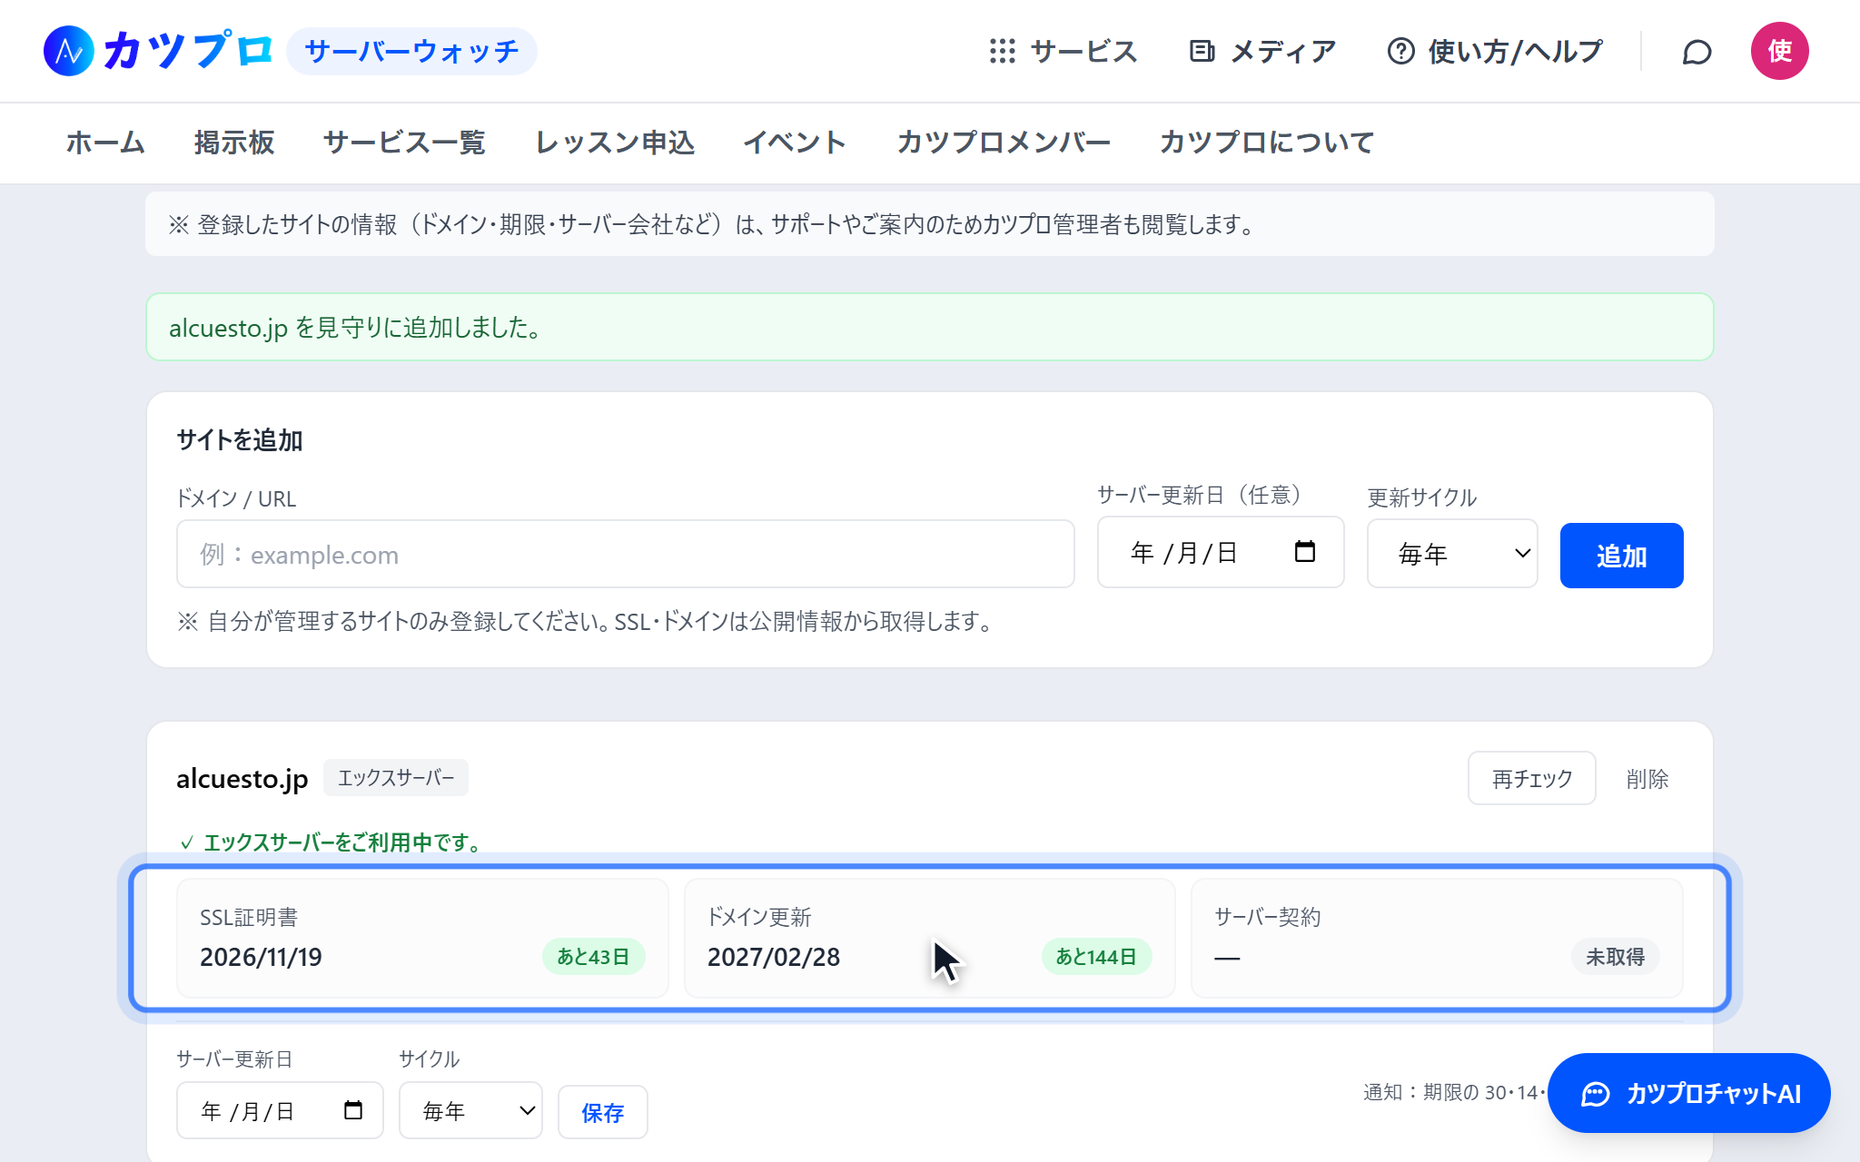
Task: Open the ホーム menu item
Action: pyautogui.click(x=105, y=143)
